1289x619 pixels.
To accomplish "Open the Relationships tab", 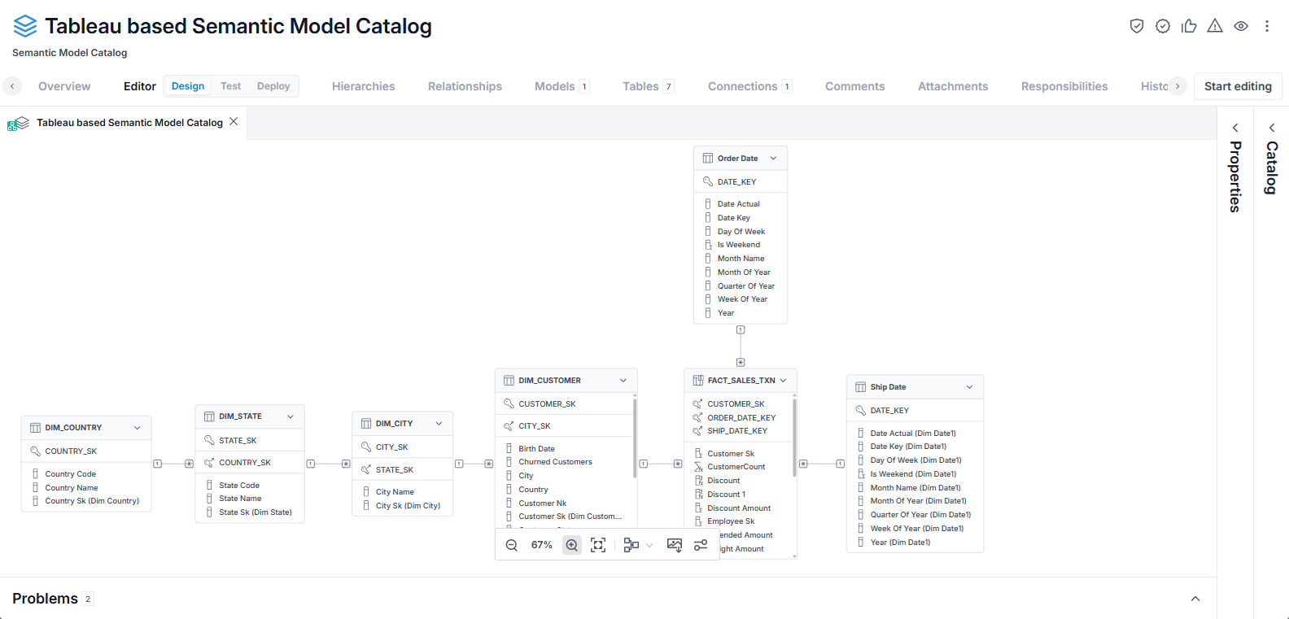I will (x=465, y=86).
